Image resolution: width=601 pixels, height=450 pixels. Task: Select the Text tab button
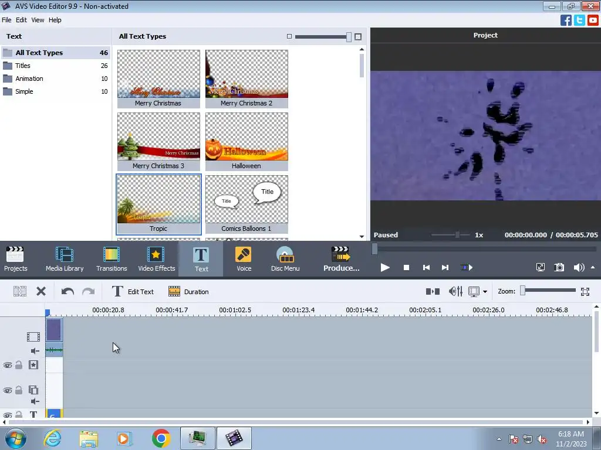coord(201,259)
